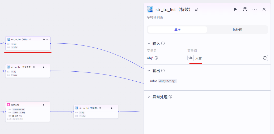This screenshot has height=134, width=274.
Task: Run the str_to_list（特效）node from the side panel
Action: 235,9
